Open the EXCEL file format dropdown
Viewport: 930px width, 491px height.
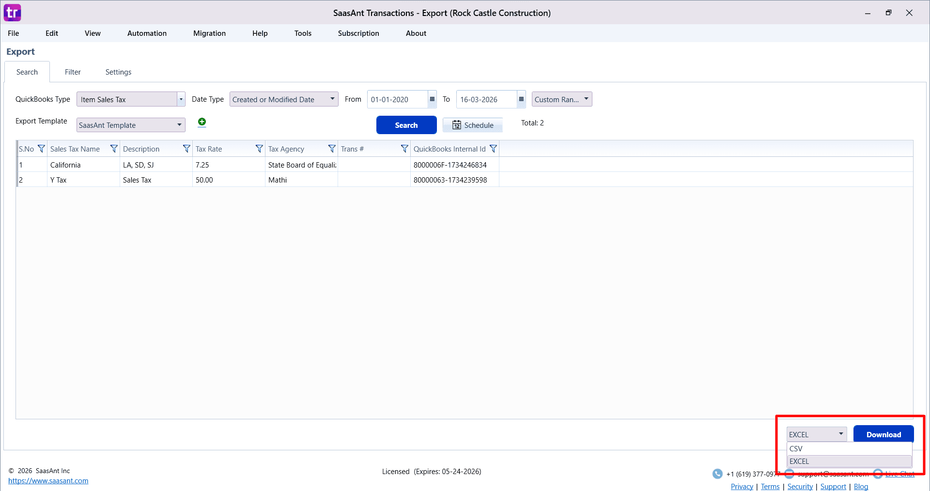click(840, 434)
